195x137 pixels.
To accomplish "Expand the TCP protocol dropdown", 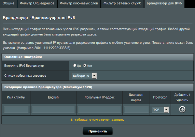I will pos(160,110).
